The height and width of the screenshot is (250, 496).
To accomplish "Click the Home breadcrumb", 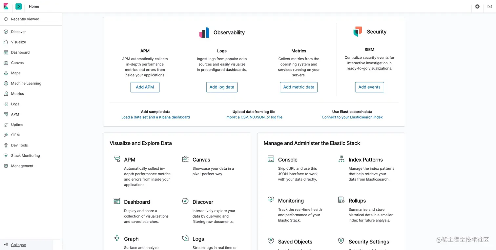I will 34,7.
